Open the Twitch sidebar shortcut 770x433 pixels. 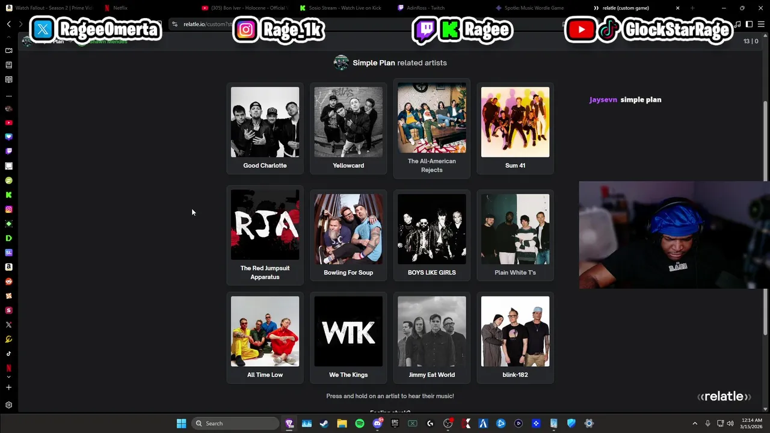click(x=8, y=152)
